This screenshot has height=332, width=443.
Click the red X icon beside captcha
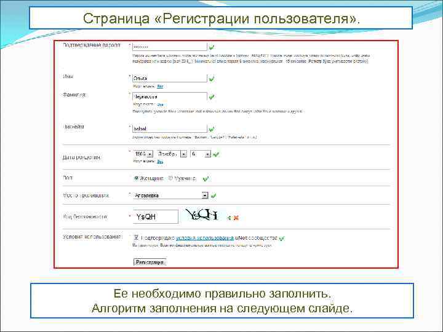pyautogui.click(x=236, y=218)
